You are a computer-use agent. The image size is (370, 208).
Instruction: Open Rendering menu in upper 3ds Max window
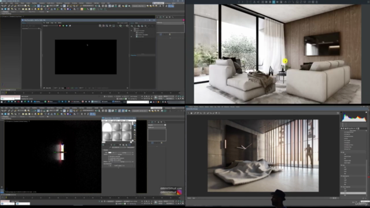tap(59, 3)
